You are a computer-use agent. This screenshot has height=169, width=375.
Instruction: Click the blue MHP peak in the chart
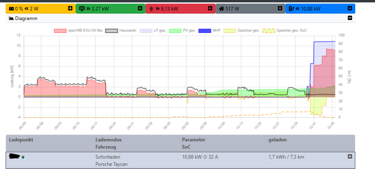tap(324, 42)
